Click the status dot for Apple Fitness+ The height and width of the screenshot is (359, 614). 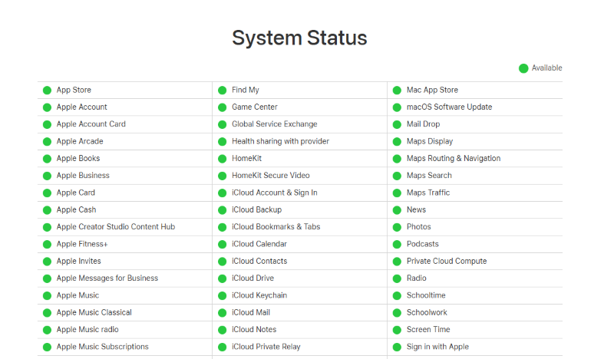pos(47,244)
